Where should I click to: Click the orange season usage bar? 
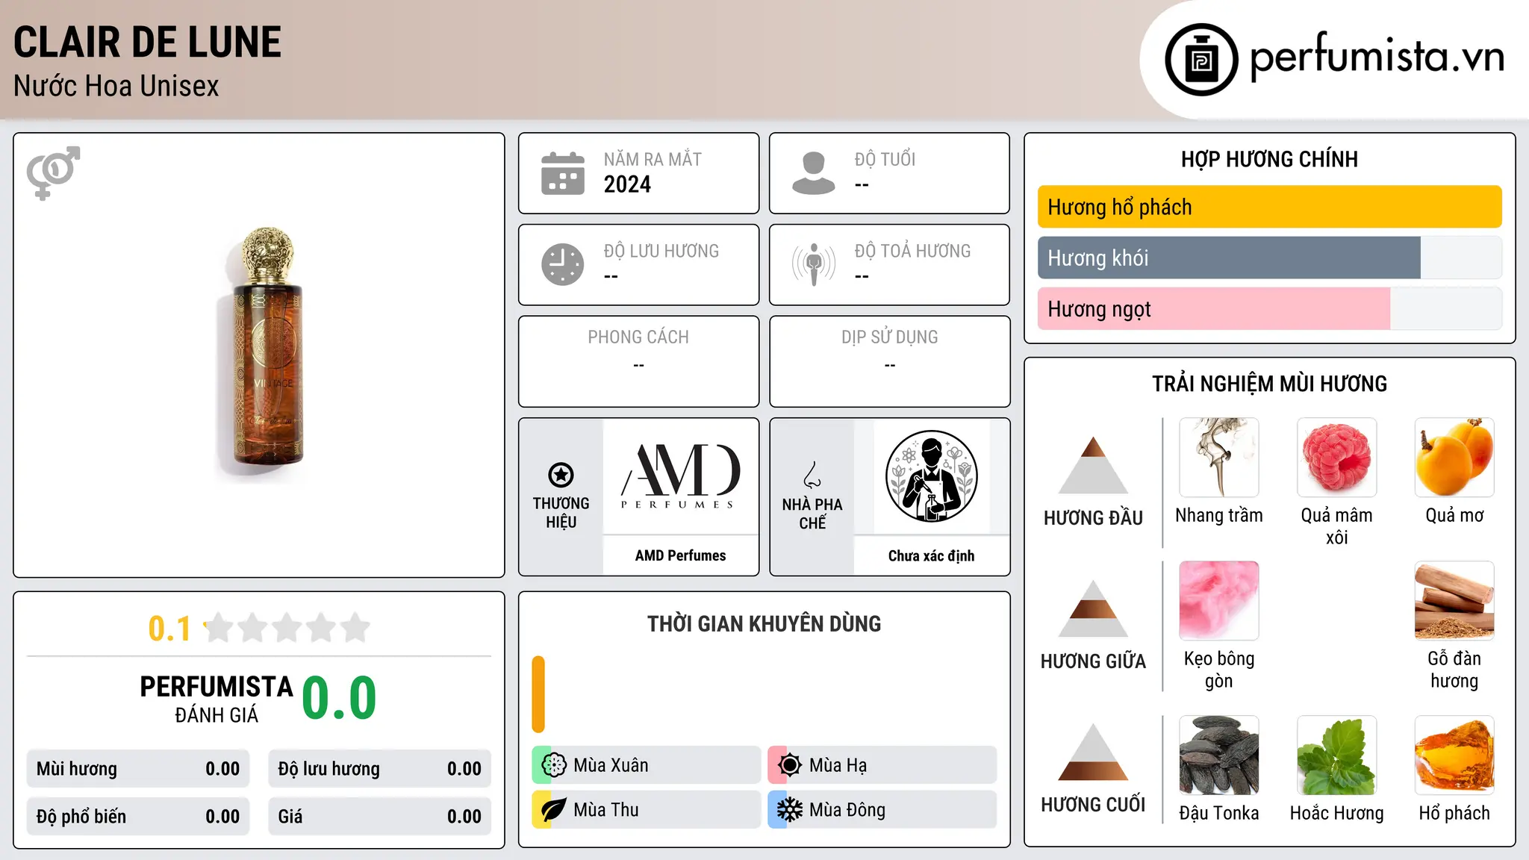pos(538,694)
